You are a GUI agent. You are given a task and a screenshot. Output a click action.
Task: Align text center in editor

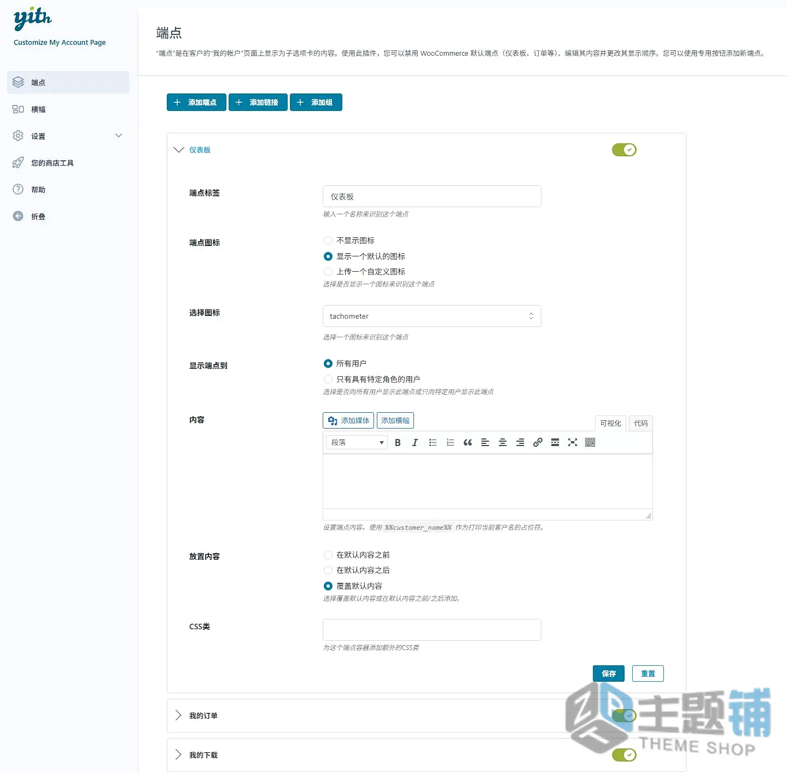click(503, 442)
